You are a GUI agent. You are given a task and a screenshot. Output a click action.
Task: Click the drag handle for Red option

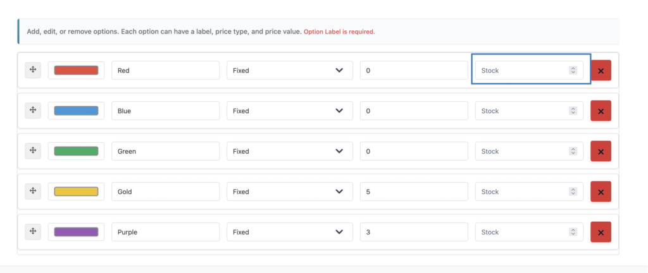[33, 70]
